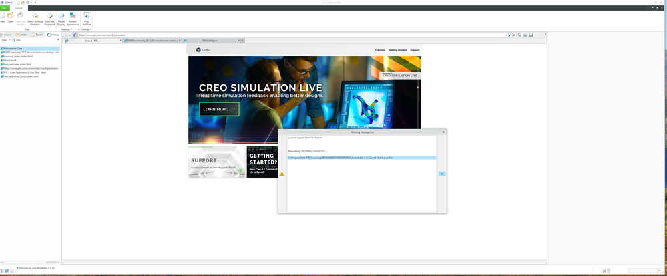Switch to the History navigator tab
667x276 pixels.
(53, 35)
